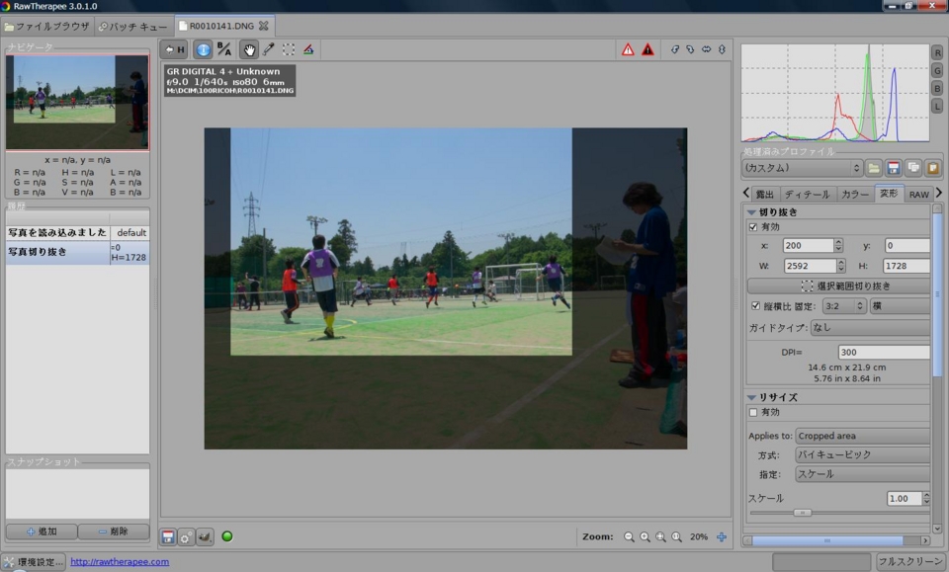949x572 pixels.
Task: Open the ガイドタイプ dropdown
Action: [870, 328]
